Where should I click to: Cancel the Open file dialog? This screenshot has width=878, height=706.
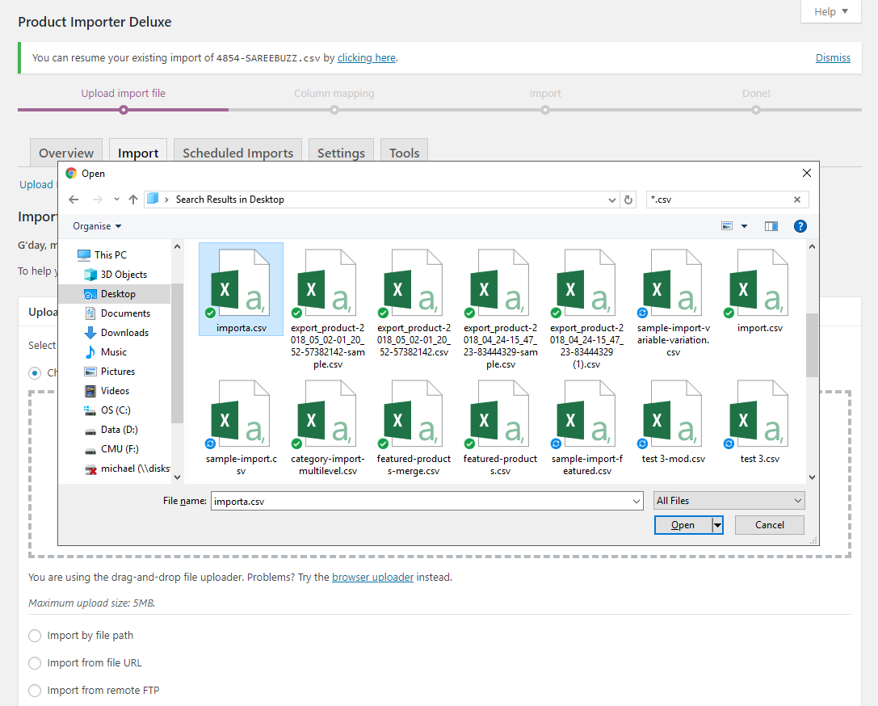coord(770,525)
